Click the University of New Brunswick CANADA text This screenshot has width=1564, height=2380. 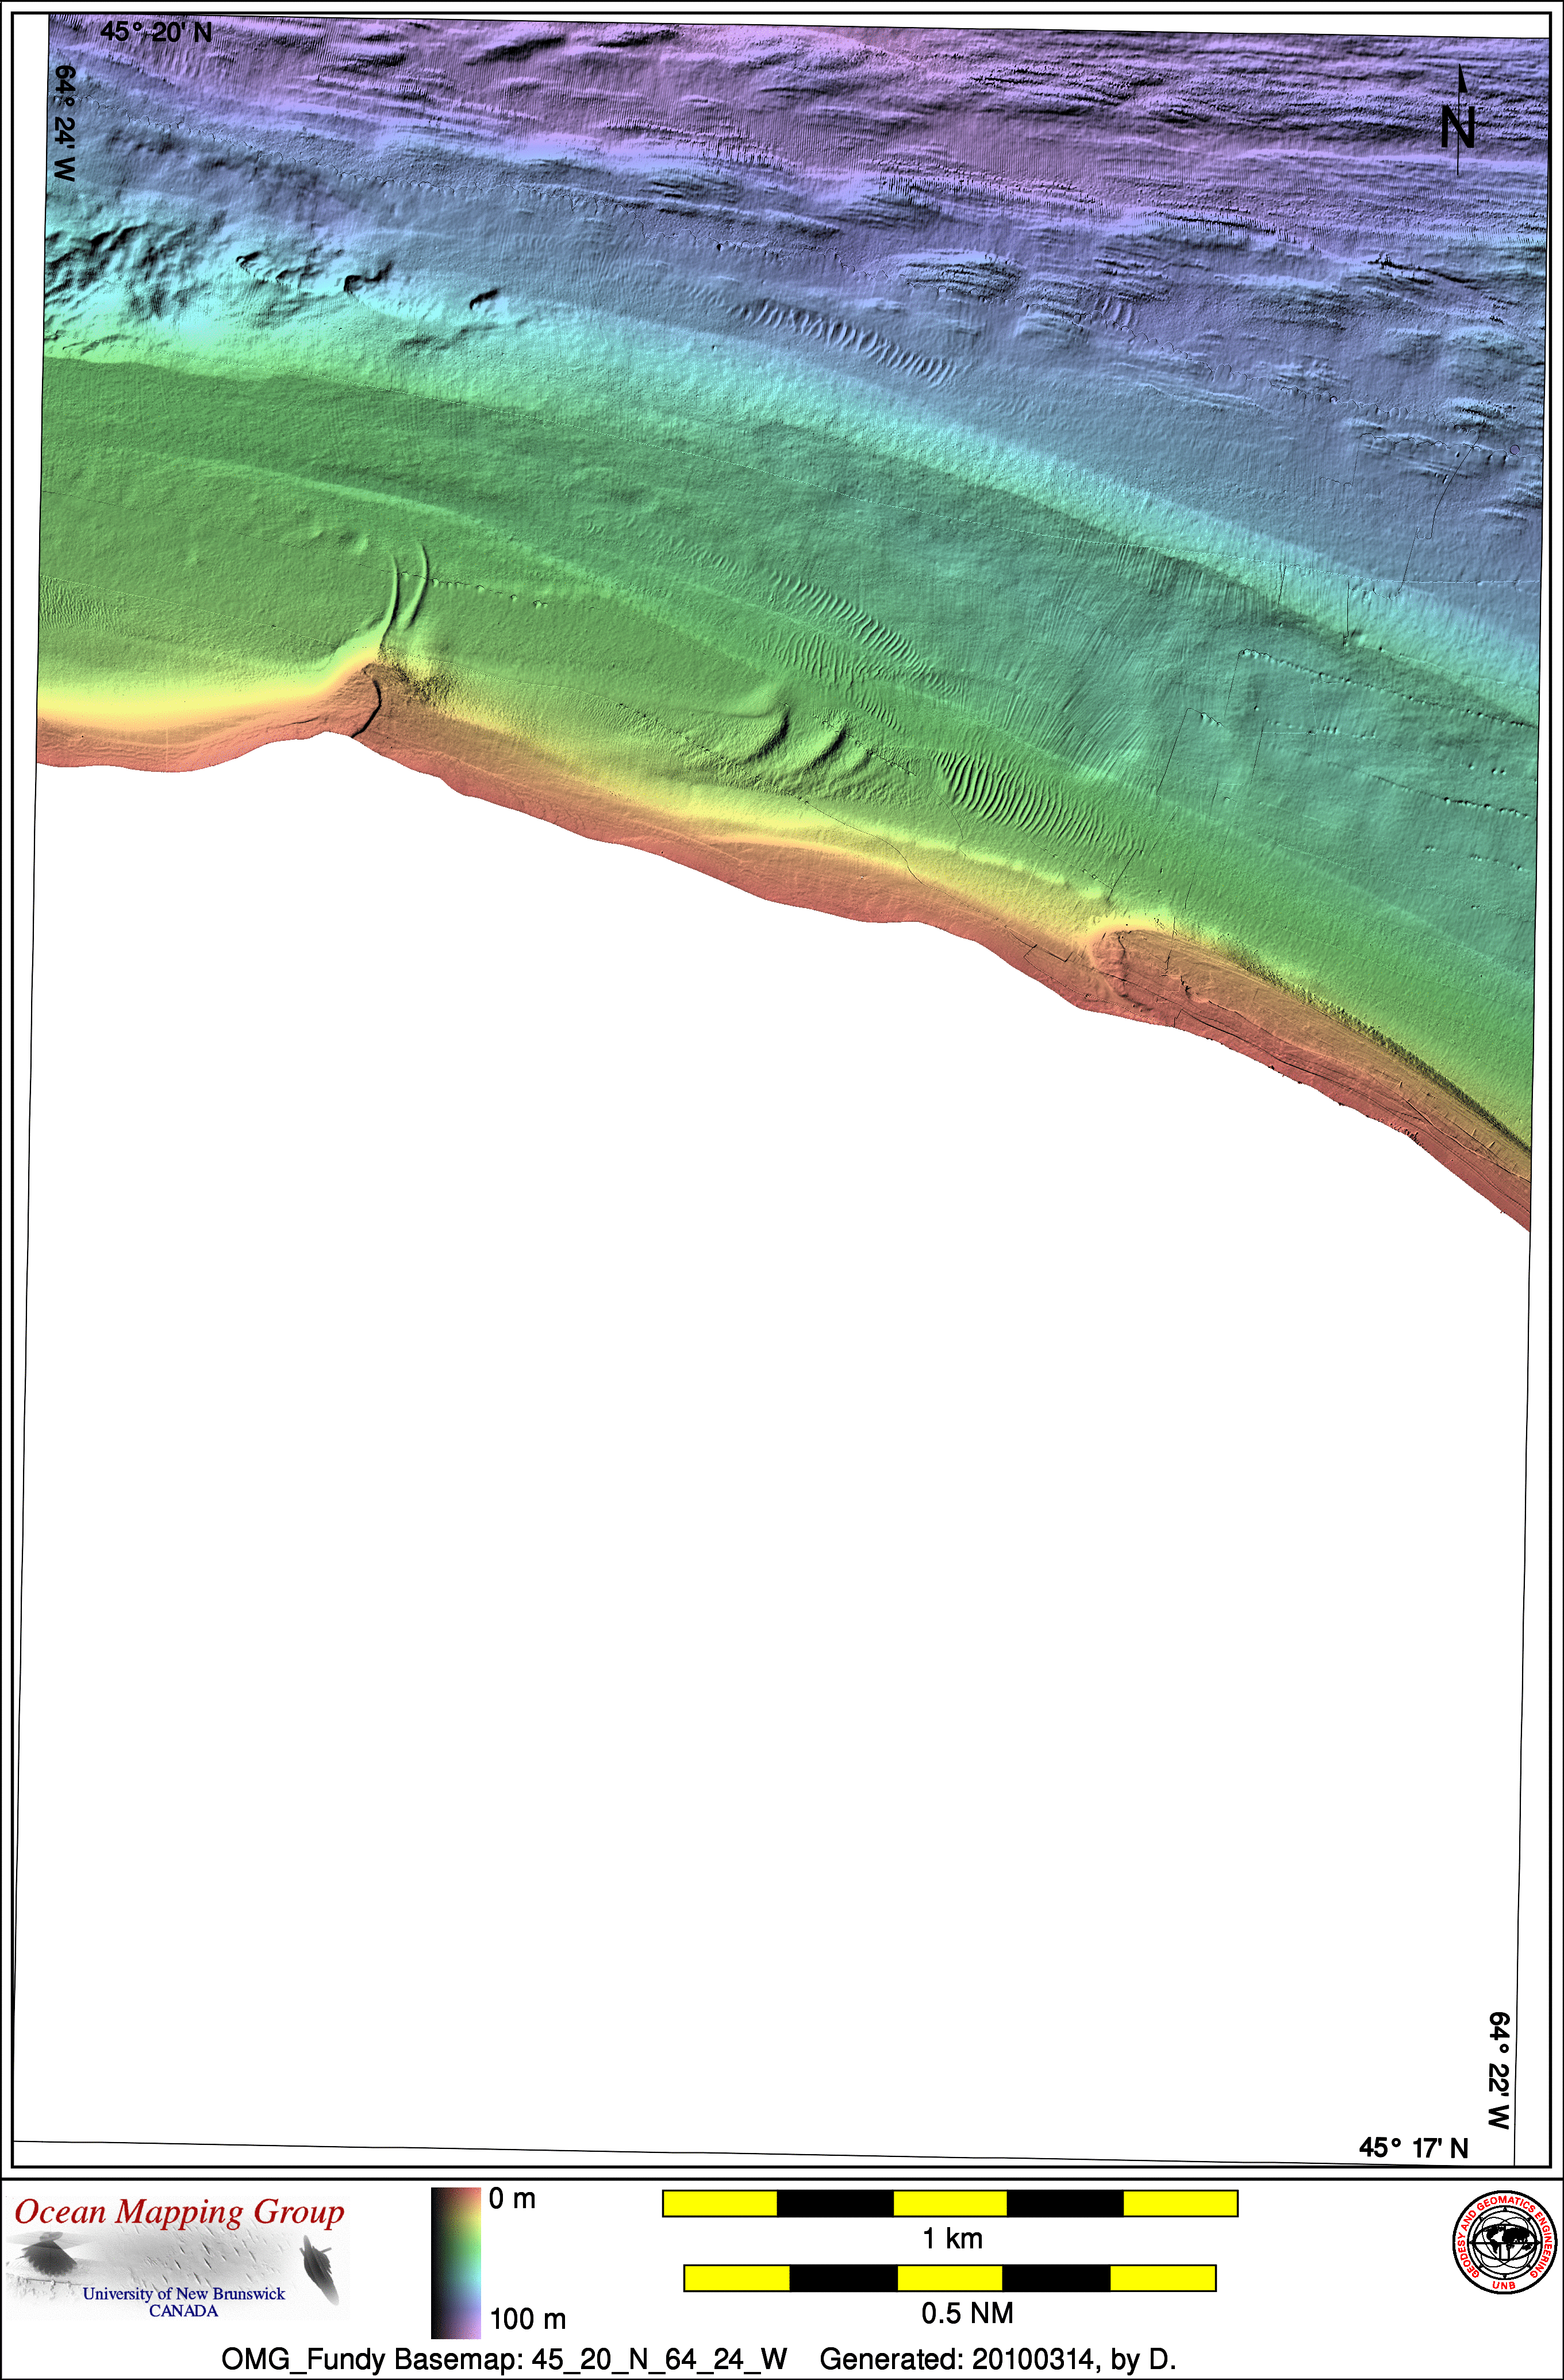pos(184,2301)
